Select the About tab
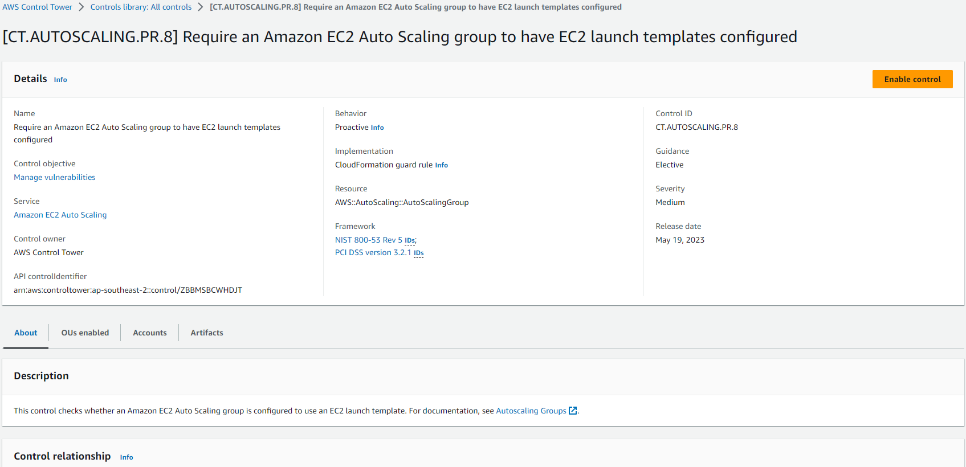 [26, 333]
